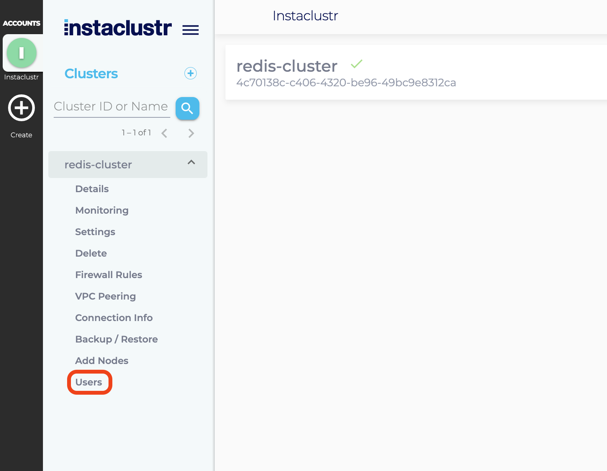
Task: Select Add Nodes option
Action: (102, 361)
